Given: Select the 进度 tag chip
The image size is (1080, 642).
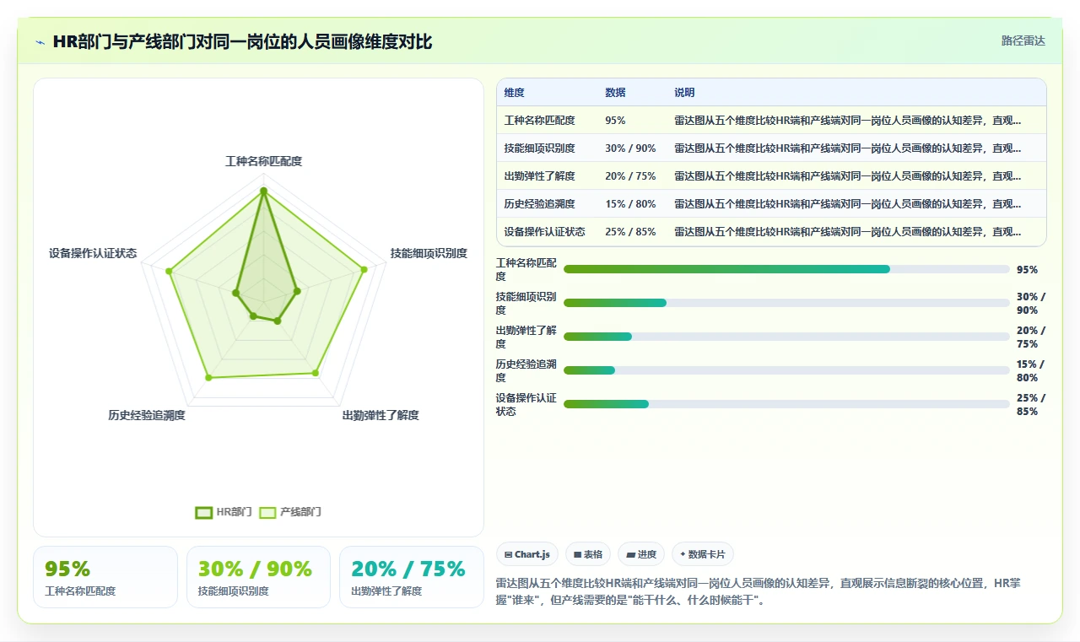Looking at the screenshot, I should pyautogui.click(x=641, y=554).
